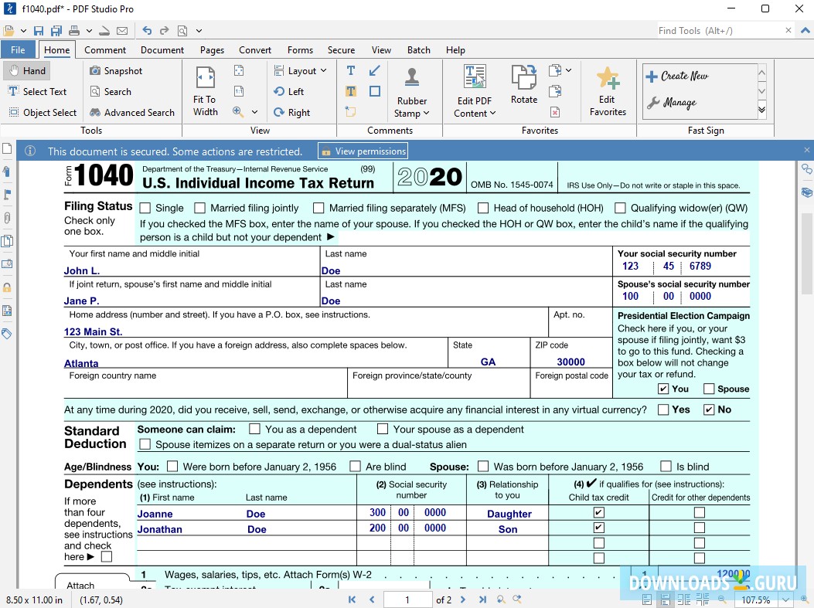The image size is (814, 608).
Task: Jump to the last page
Action: 482,600
